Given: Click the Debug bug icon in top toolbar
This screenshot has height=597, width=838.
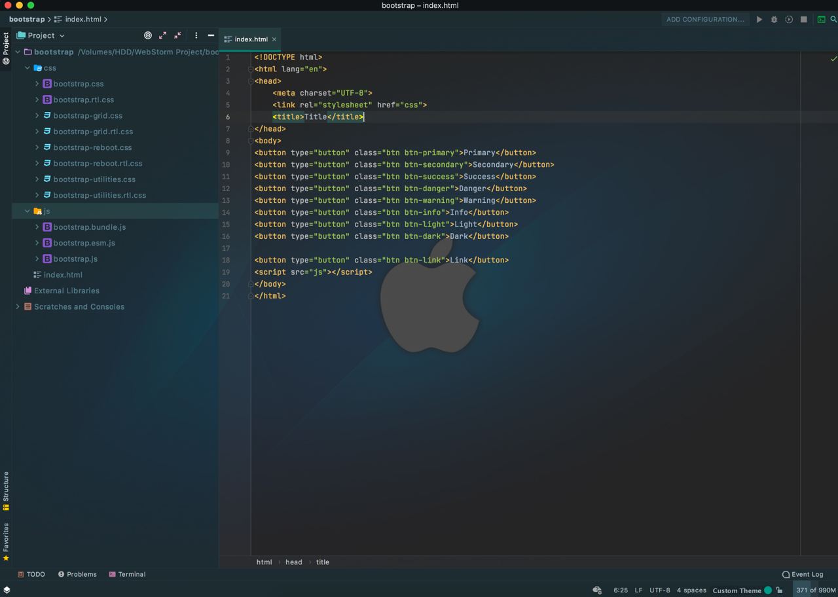Looking at the screenshot, I should [774, 20].
